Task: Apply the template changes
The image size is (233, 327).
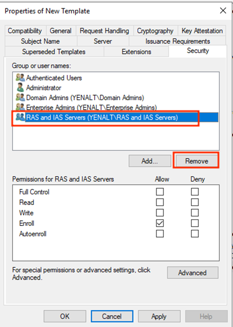Action: click(159, 316)
